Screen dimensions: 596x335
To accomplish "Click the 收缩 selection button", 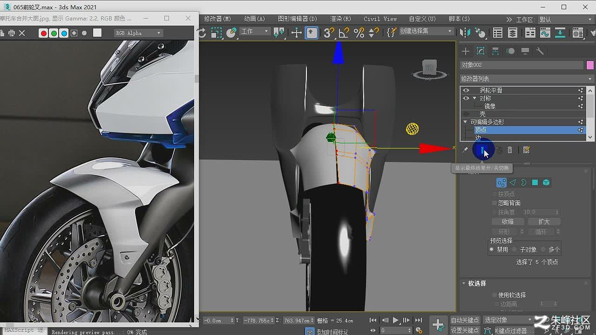I will pos(508,221).
